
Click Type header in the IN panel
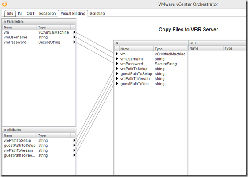tap(170, 49)
